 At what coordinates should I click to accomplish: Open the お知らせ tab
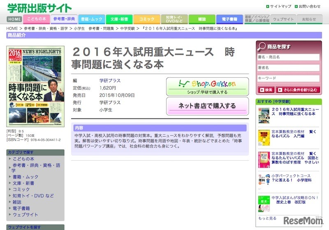click(x=310, y=19)
